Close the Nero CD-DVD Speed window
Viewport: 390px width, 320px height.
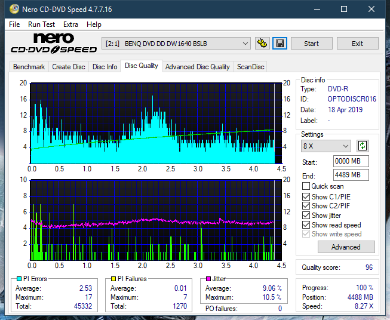point(371,9)
